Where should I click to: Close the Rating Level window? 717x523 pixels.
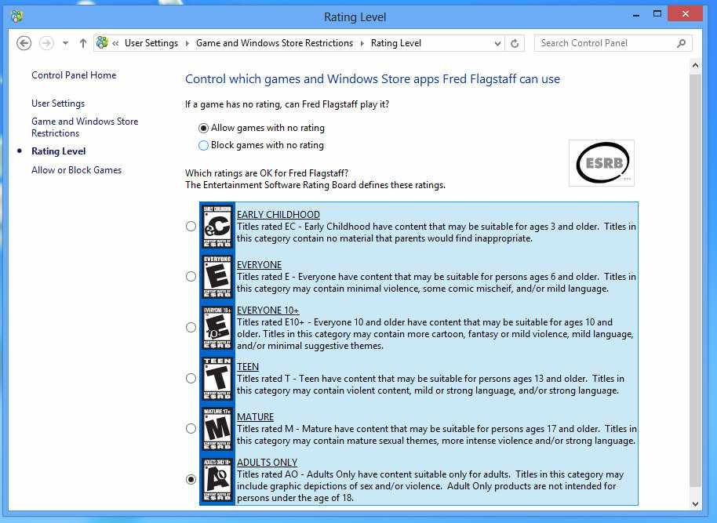(x=685, y=13)
